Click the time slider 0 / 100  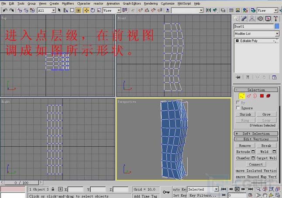pyautogui.click(x=21, y=183)
